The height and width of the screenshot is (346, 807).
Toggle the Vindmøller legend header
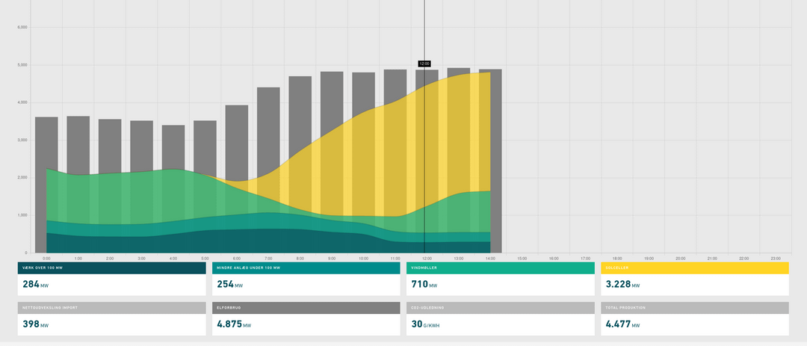coord(500,268)
